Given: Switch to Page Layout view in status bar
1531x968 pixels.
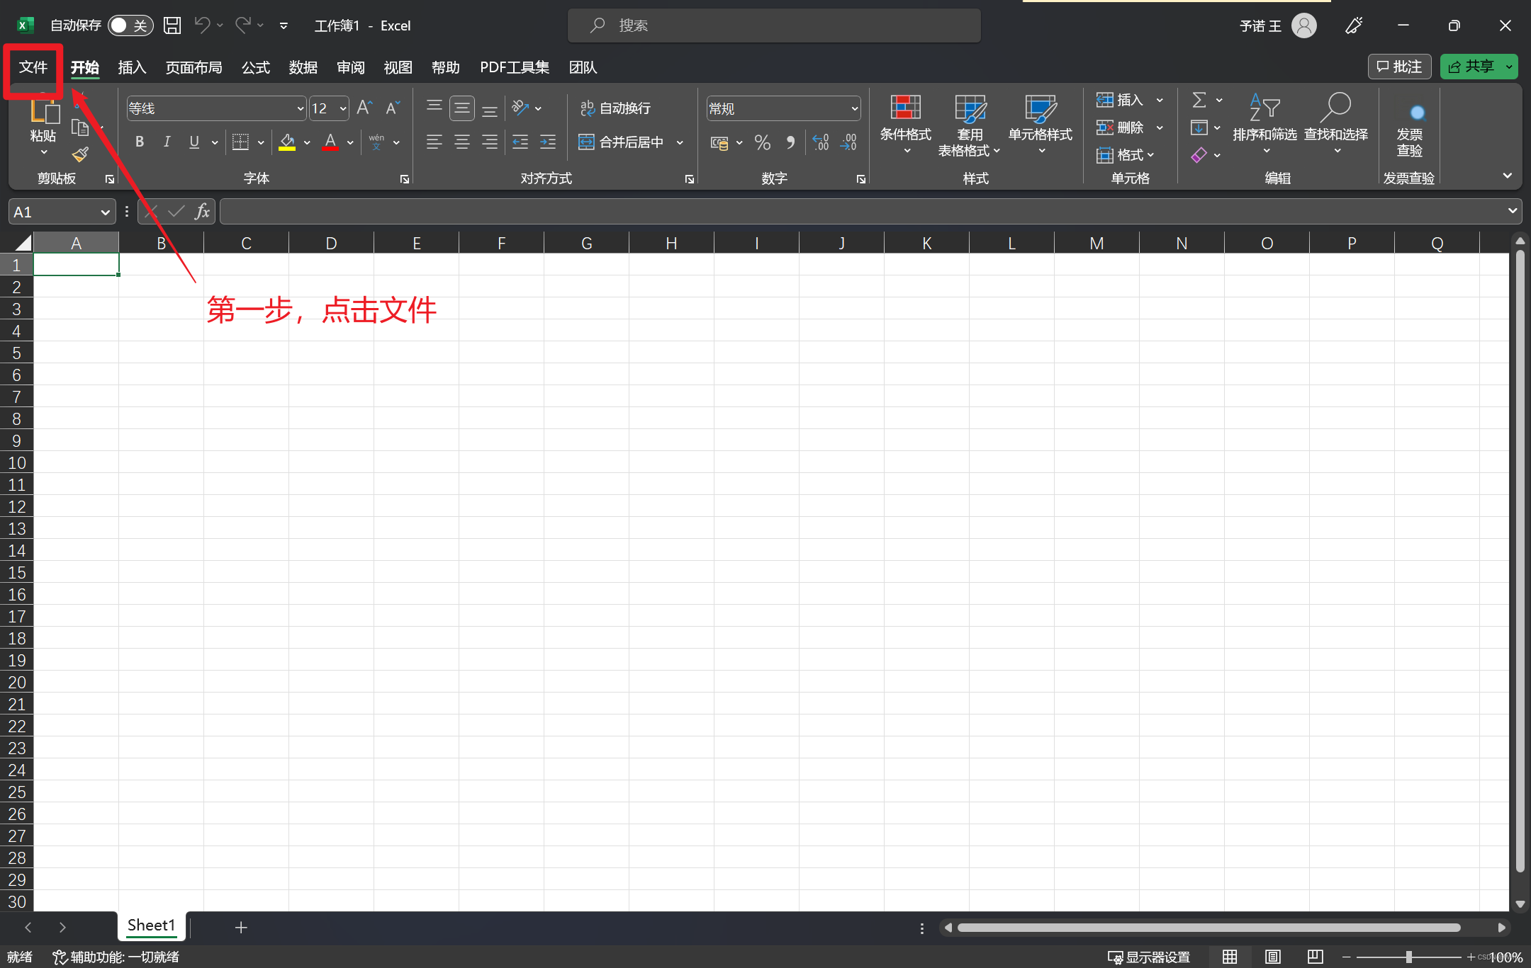Looking at the screenshot, I should click(x=1273, y=957).
